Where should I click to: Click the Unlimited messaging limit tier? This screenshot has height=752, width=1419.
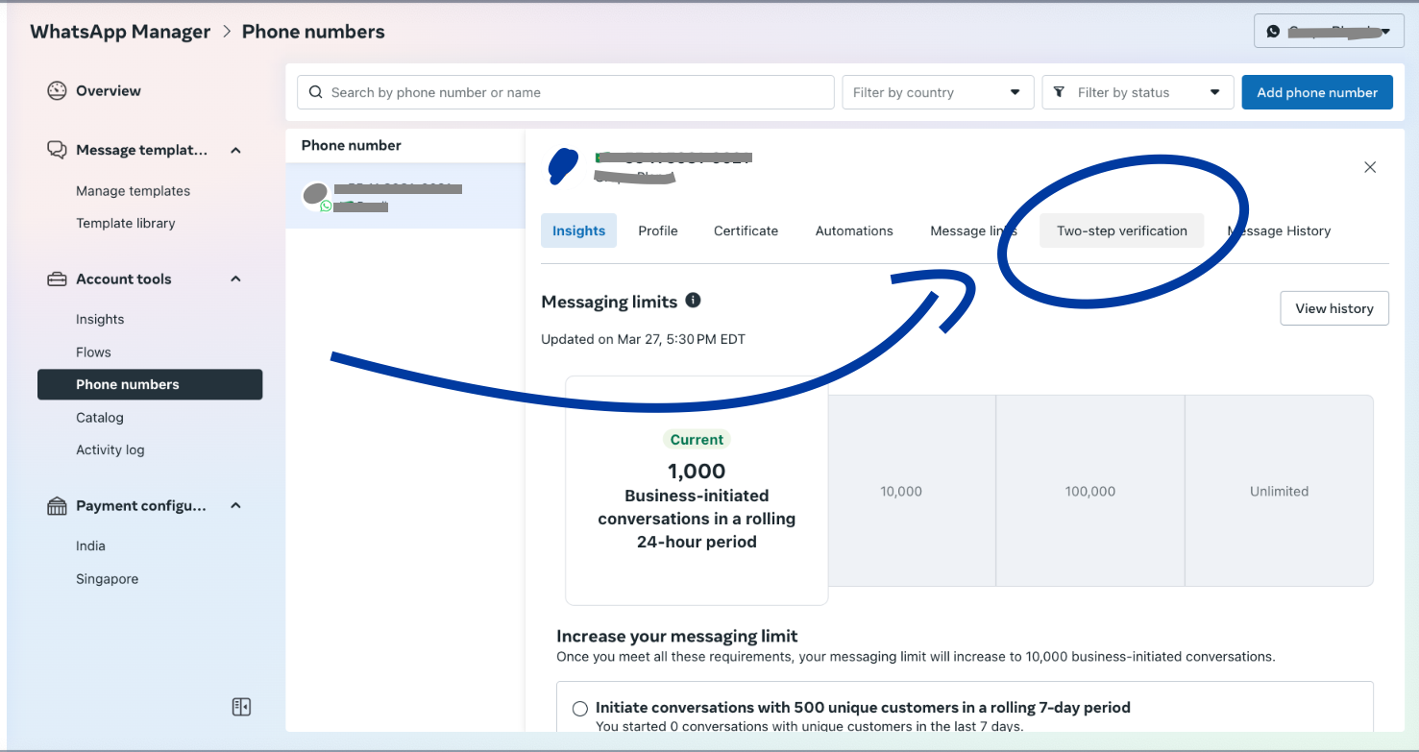point(1279,491)
